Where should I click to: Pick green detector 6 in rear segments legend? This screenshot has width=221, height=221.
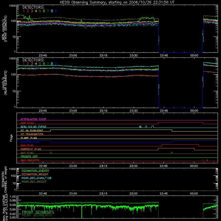click(x=44, y=64)
